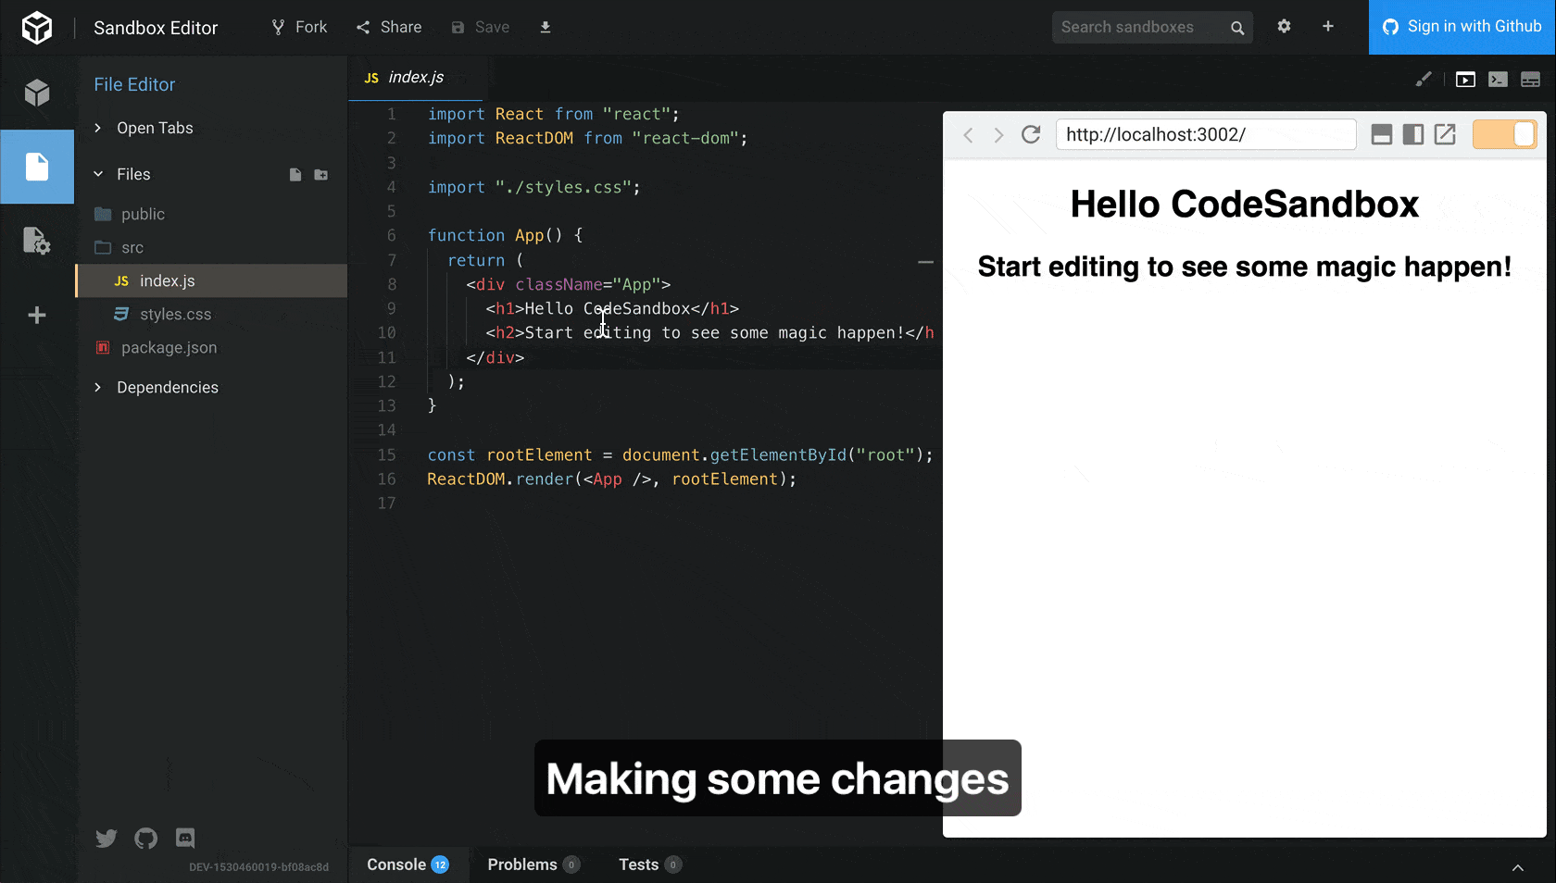This screenshot has height=883, width=1556.
Task: Open the Discord chat icon
Action: [185, 839]
